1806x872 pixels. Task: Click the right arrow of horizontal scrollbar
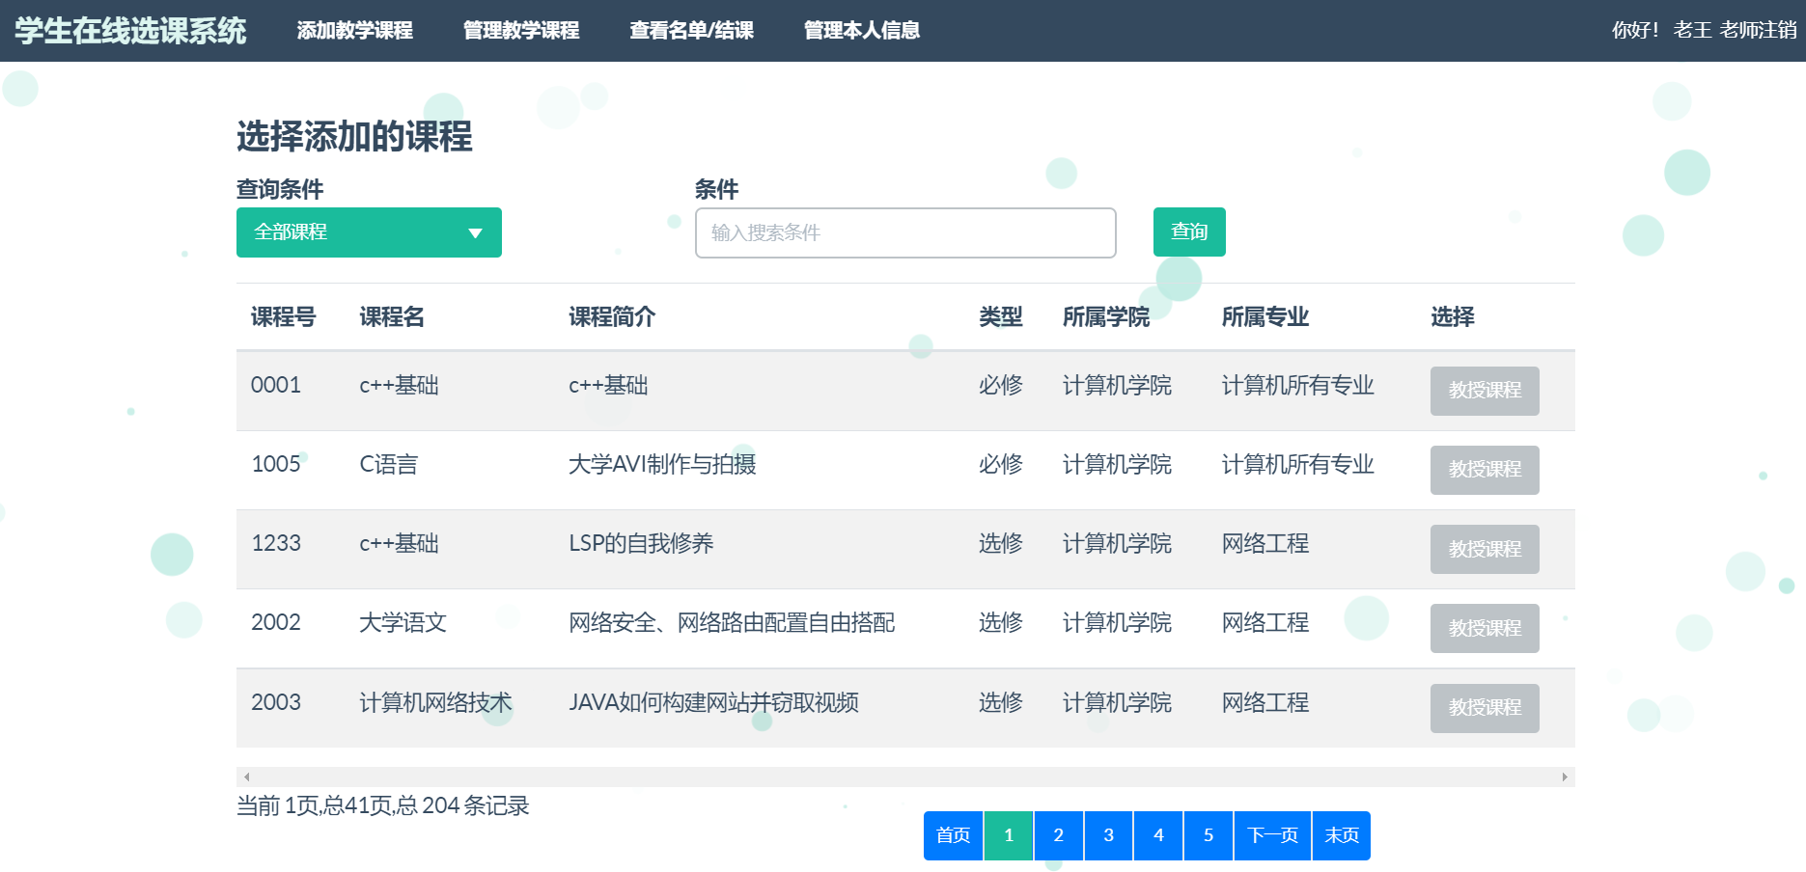pyautogui.click(x=1565, y=777)
